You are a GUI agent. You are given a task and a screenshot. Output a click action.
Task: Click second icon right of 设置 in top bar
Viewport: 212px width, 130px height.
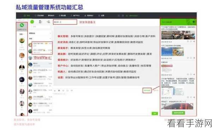(x=123, y=16)
